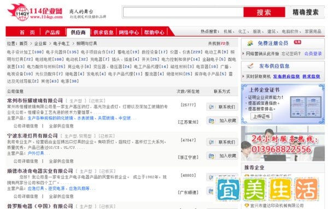Open 公司详细信息 for 常州市恒耀玻璃有限公司

(26, 126)
